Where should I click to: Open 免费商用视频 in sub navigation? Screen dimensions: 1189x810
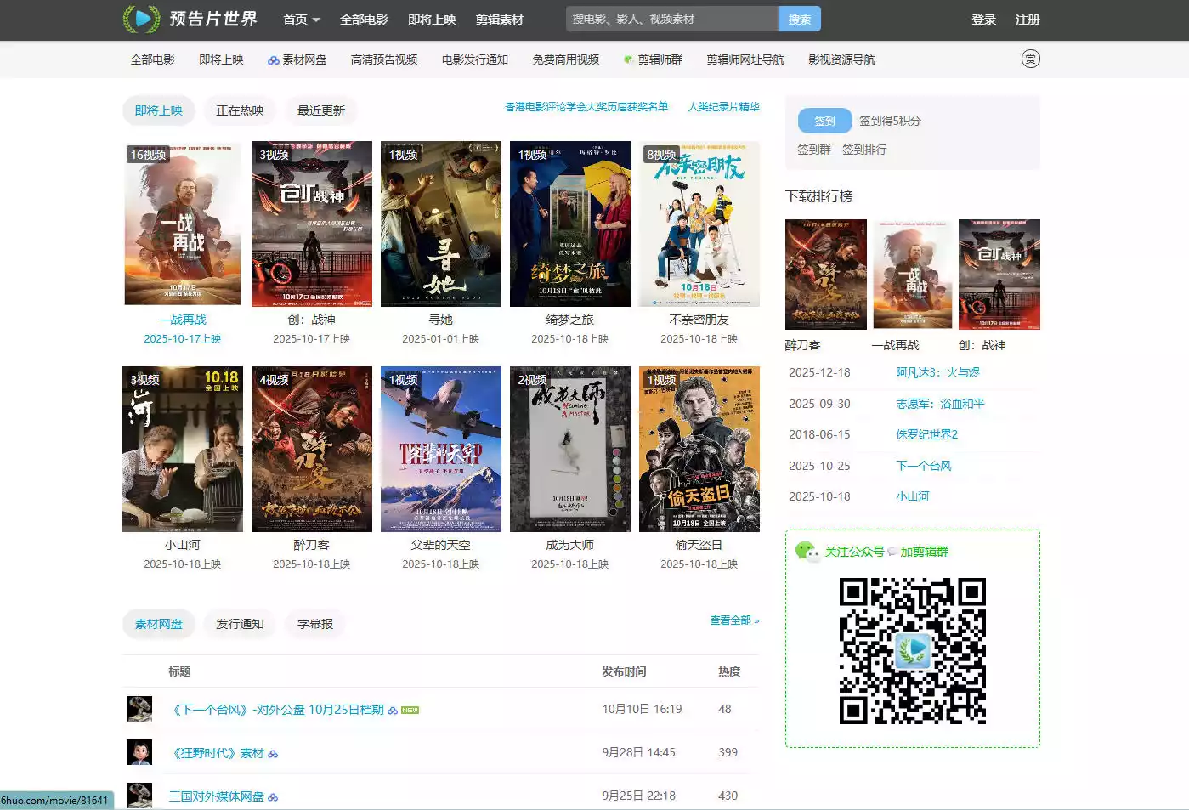[x=566, y=59]
